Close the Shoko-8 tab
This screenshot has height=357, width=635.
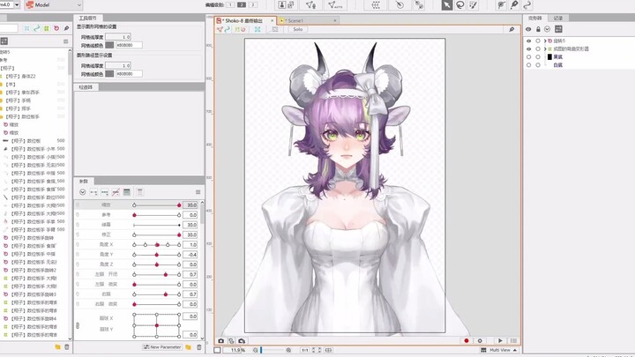tap(273, 20)
